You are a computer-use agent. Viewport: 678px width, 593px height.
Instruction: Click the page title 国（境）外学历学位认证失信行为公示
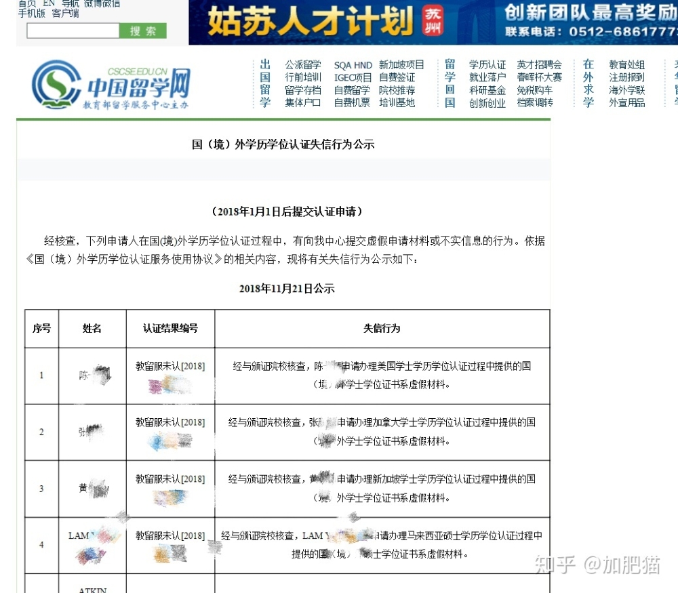tap(283, 144)
